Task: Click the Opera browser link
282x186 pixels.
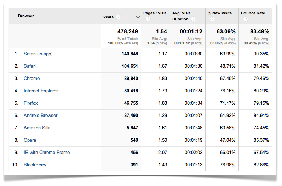Action: tap(30, 140)
